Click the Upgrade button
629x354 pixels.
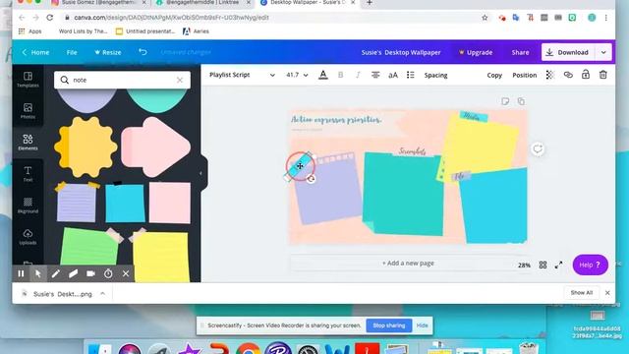tap(476, 52)
